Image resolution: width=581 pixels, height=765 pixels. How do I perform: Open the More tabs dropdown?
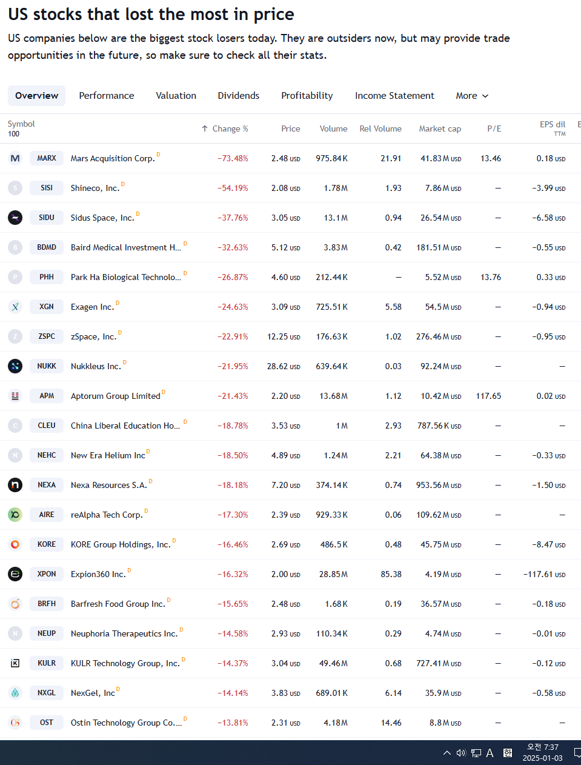click(x=472, y=96)
